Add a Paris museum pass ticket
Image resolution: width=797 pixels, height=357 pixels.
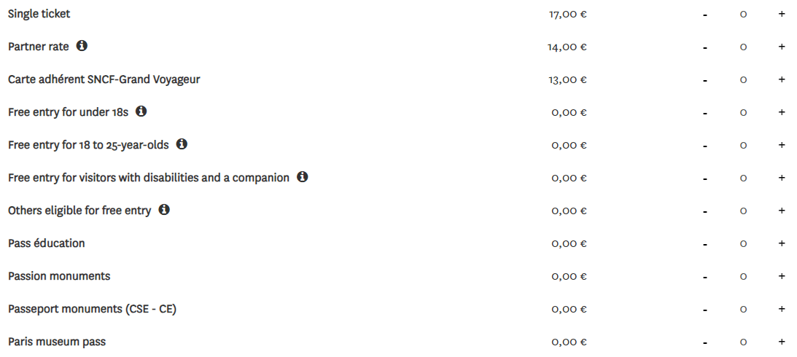[x=782, y=342]
